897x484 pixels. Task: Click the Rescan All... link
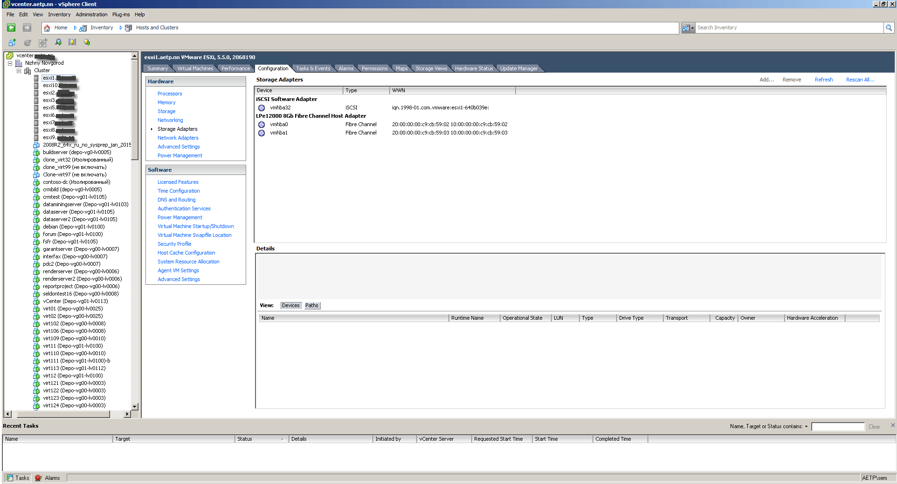860,80
